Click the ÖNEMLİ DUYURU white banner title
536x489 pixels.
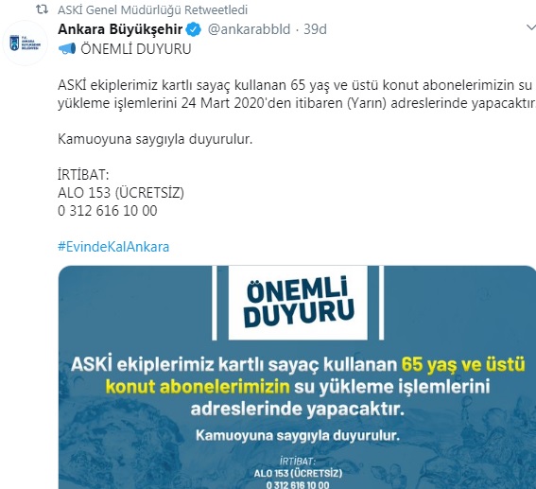point(298,303)
